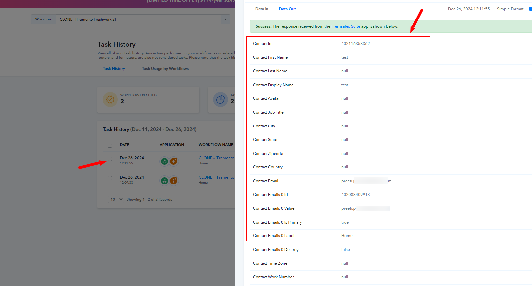The height and width of the screenshot is (286, 532).
Task: Click the Contact Work Number label
Action: click(x=273, y=277)
